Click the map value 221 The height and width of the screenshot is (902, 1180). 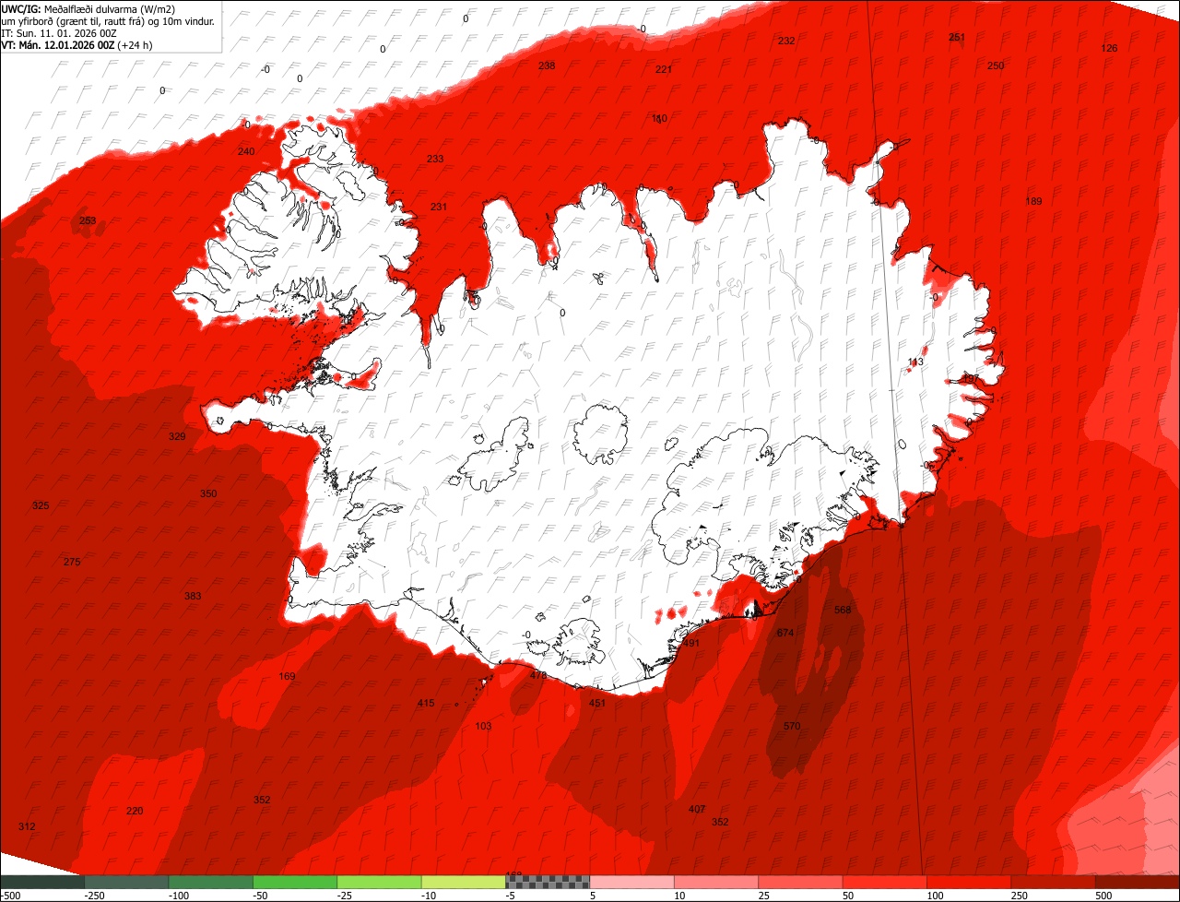click(664, 69)
